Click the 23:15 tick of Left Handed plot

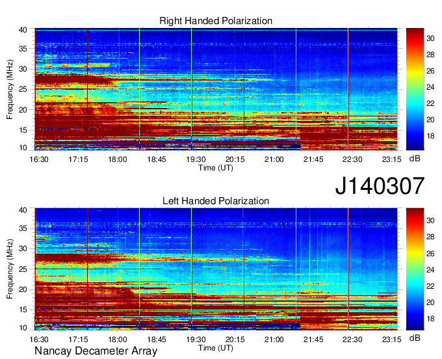(x=391, y=339)
